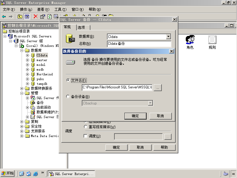Click 帮助 in the SQL Server 备份 dialog
This screenshot has width=237, height=178.
tap(164, 147)
